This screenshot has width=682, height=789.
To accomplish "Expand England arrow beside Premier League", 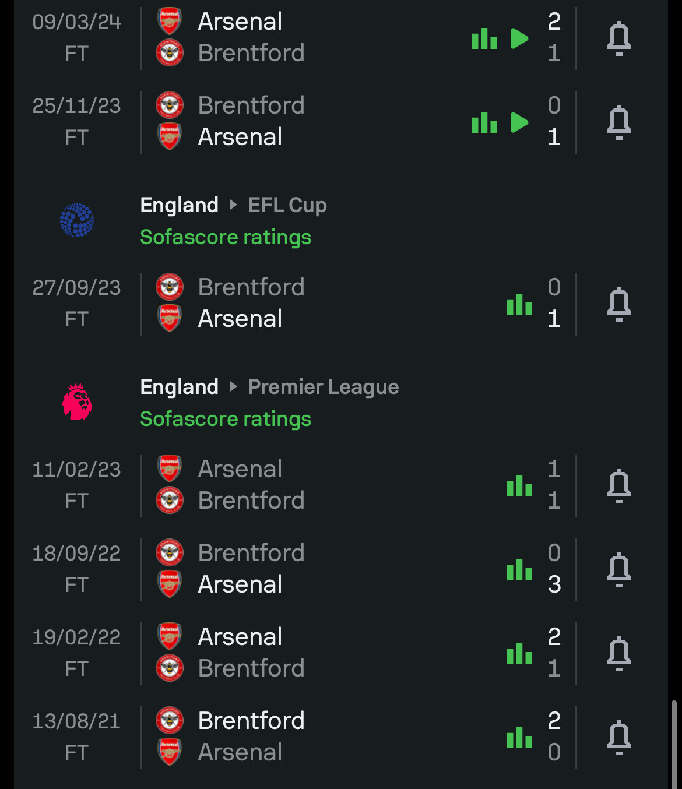I will 233,386.
